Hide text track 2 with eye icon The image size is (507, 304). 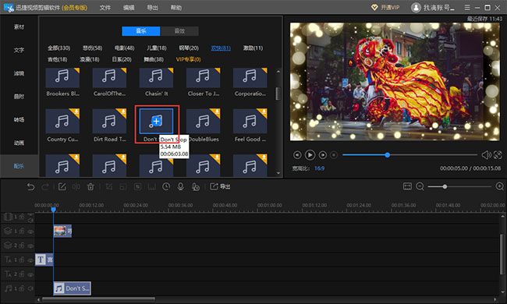30,274
